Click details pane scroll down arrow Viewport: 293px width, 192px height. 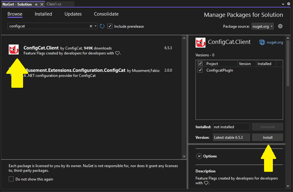tap(288, 186)
